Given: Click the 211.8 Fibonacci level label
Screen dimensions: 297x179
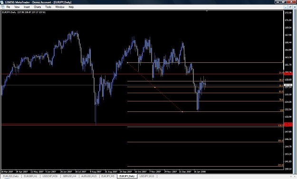Looking at the screenshot, I should 280,165.
